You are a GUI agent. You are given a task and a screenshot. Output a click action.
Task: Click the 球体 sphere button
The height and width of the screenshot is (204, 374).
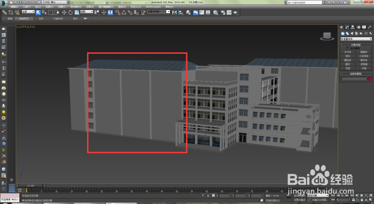tap(348, 56)
